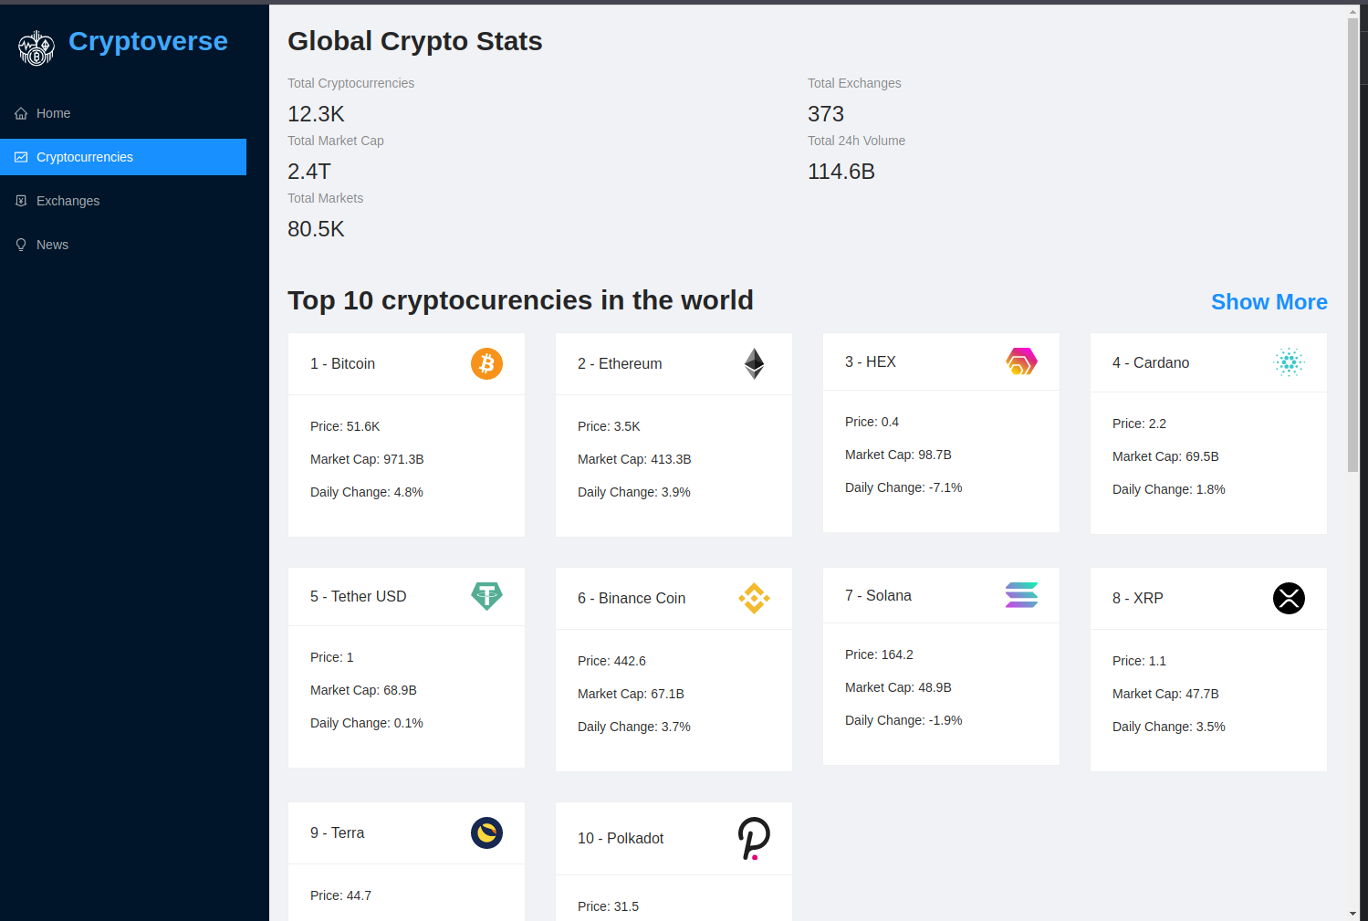Click Binance Coin Price: 442.6 text
This screenshot has height=921, width=1368.
(611, 661)
